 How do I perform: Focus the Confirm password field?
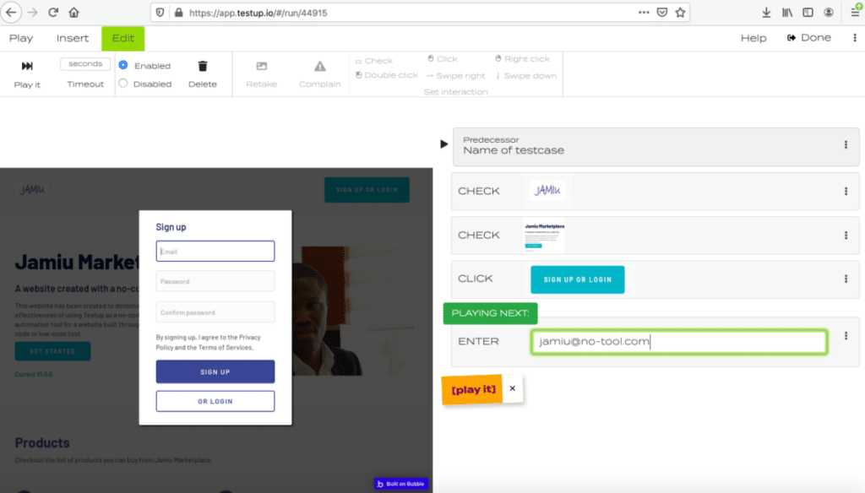coord(215,312)
